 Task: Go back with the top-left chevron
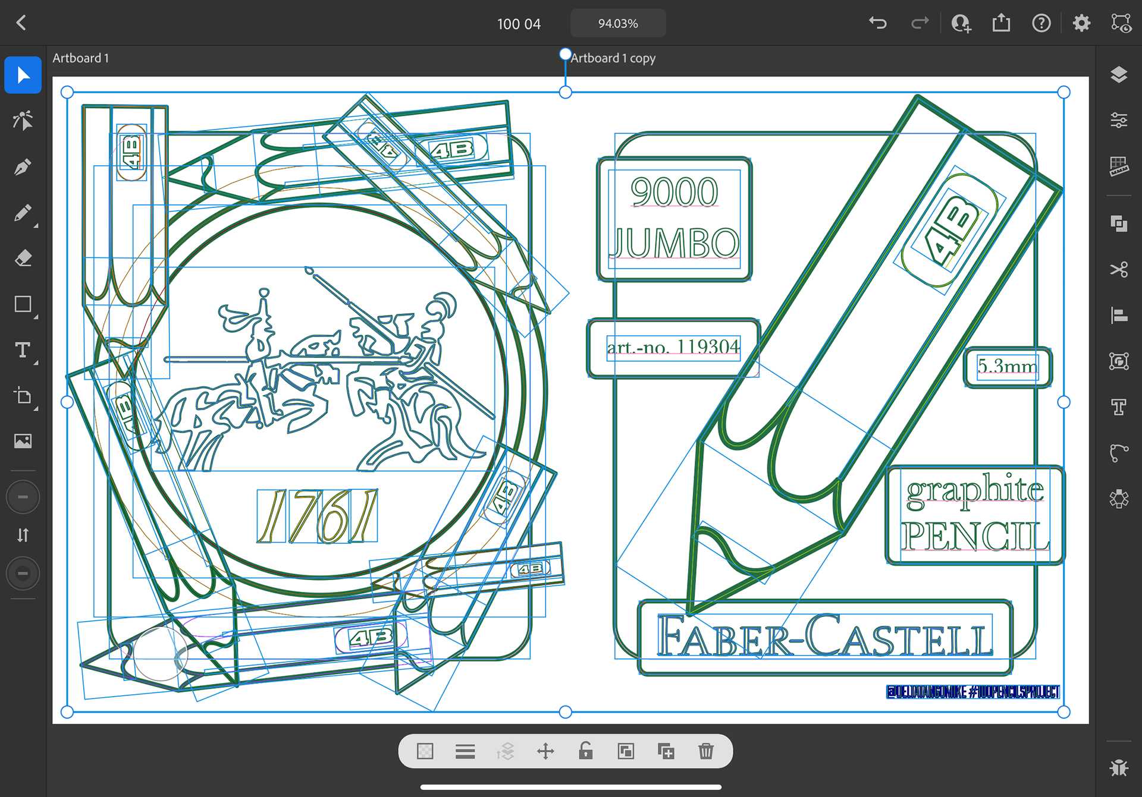point(21,23)
